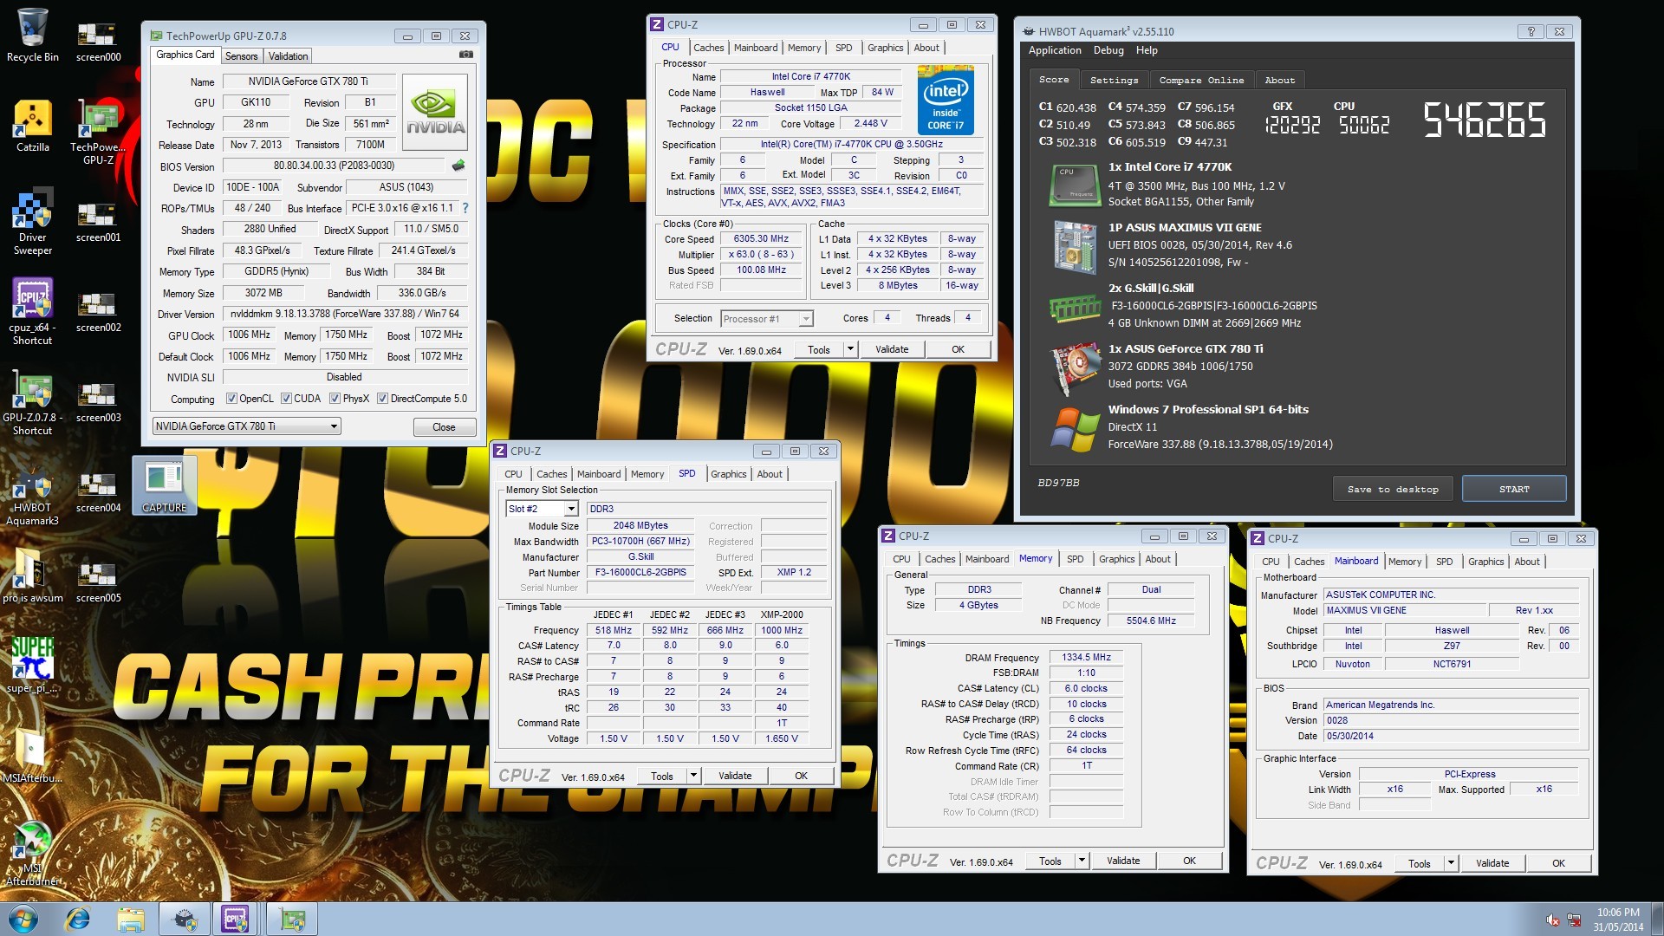1664x936 pixels.
Task: Open the TechPowerUp GPU-Z desktop icon
Action: point(98,132)
